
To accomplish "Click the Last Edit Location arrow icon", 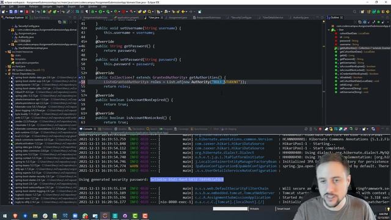I will click(174, 12).
